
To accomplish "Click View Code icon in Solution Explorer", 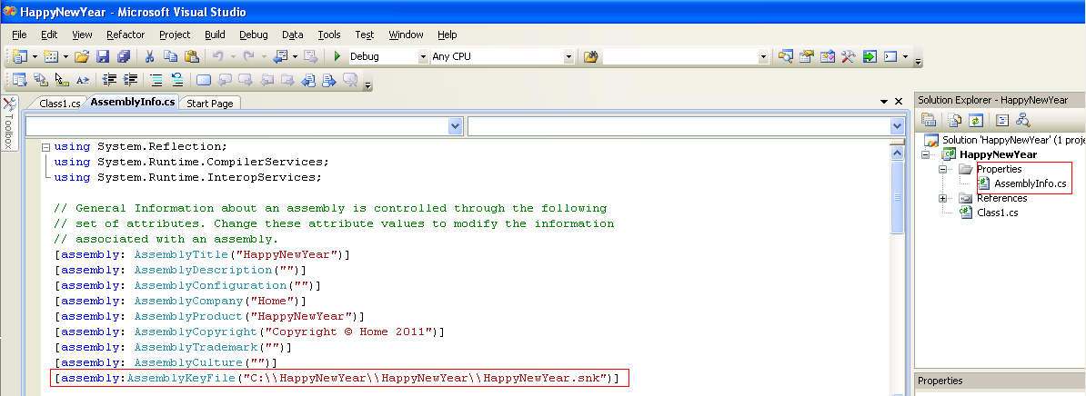I will coord(1001,120).
